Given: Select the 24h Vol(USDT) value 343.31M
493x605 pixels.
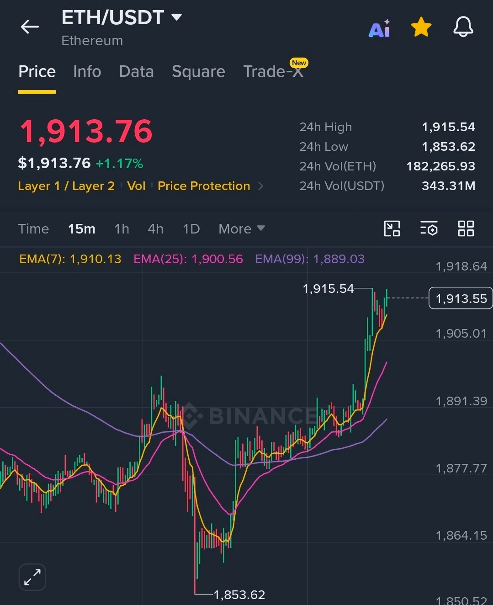Looking at the screenshot, I should [x=448, y=186].
